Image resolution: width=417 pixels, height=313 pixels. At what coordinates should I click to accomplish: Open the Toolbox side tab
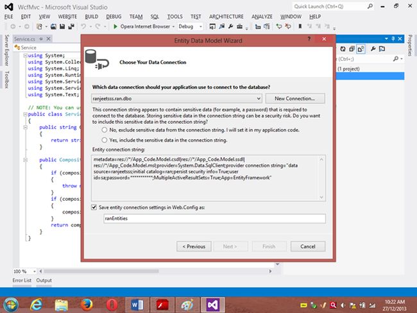coord(6,80)
